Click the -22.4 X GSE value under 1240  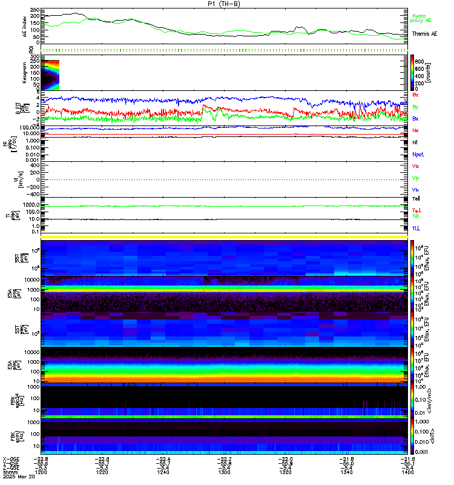[x=163, y=459]
